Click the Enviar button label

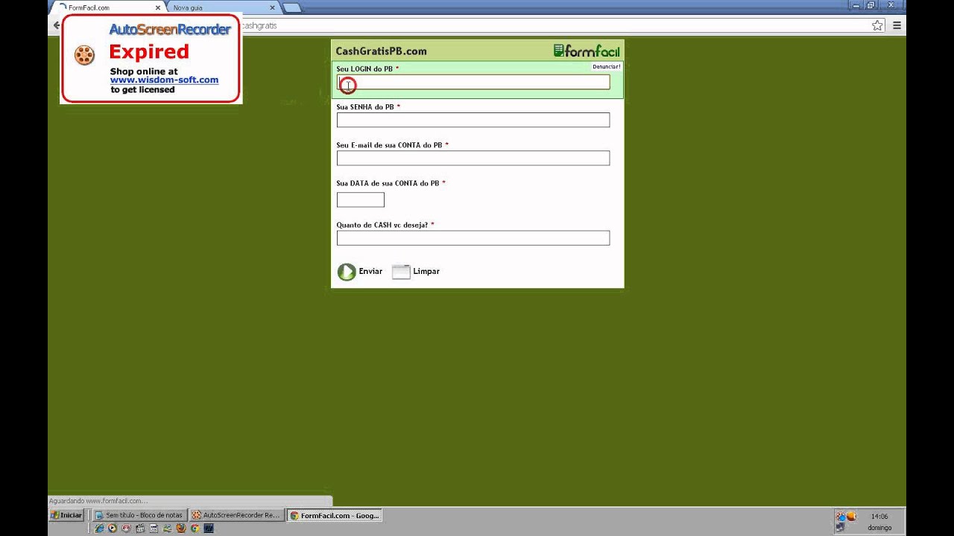[x=370, y=272]
